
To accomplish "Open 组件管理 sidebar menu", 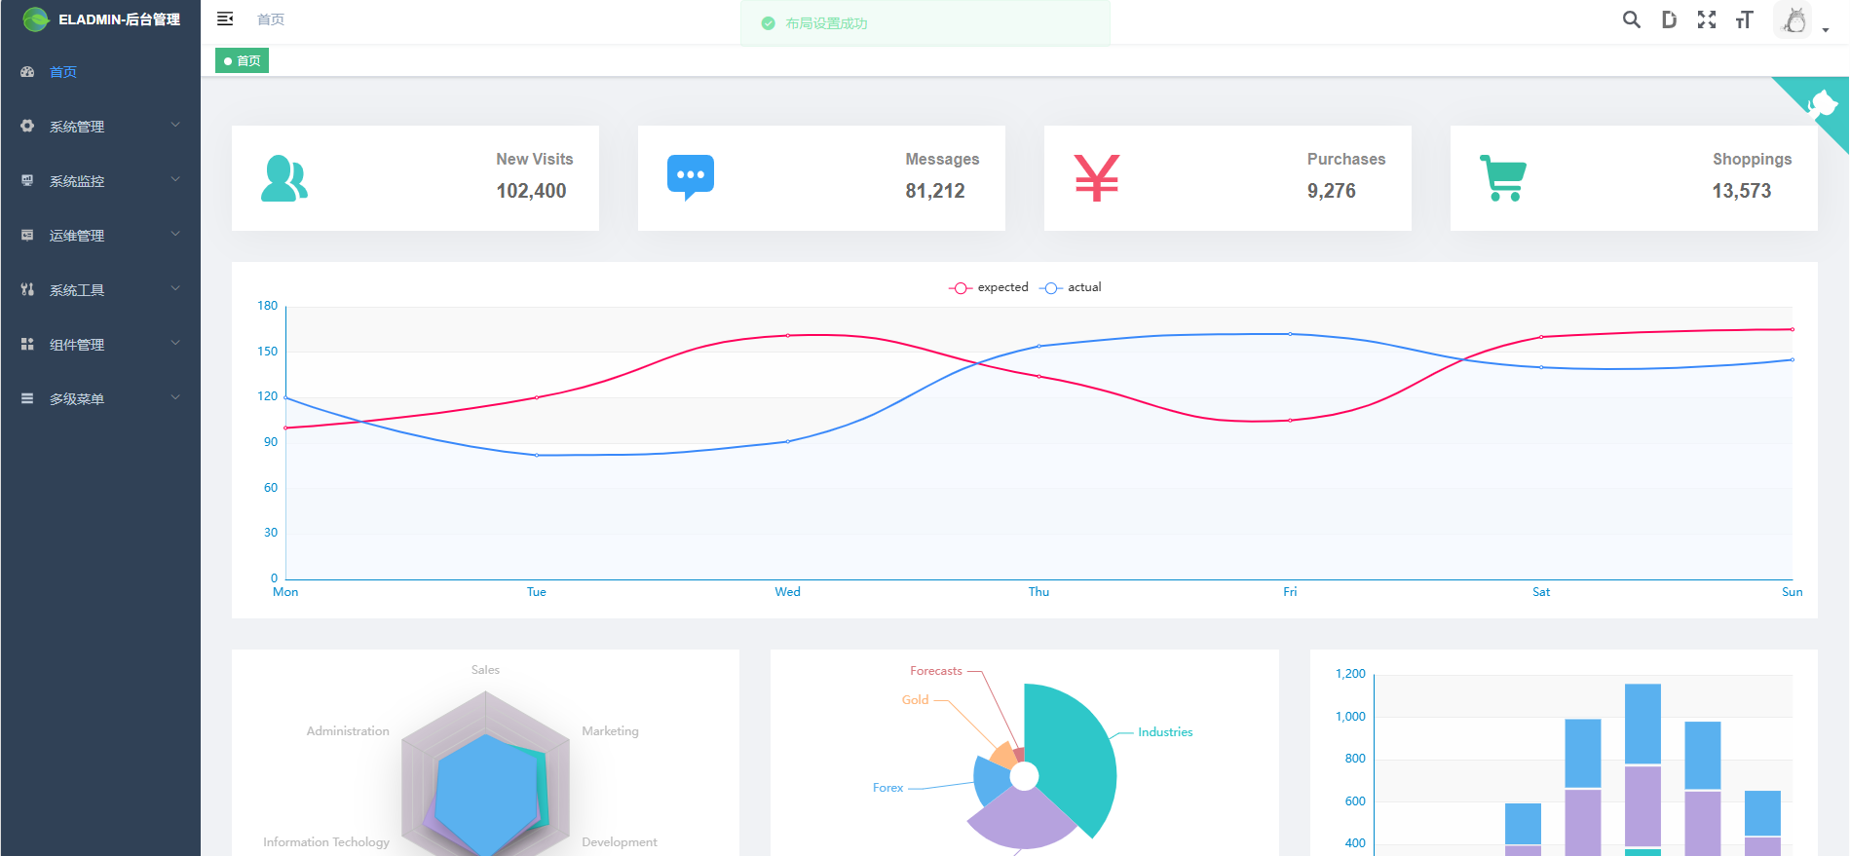I will [x=100, y=345].
